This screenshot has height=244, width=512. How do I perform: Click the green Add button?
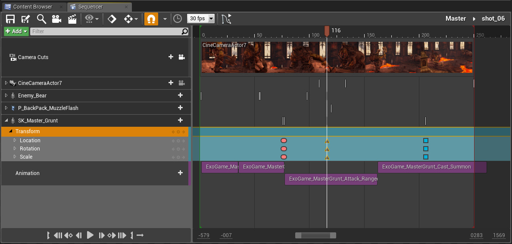[16, 31]
